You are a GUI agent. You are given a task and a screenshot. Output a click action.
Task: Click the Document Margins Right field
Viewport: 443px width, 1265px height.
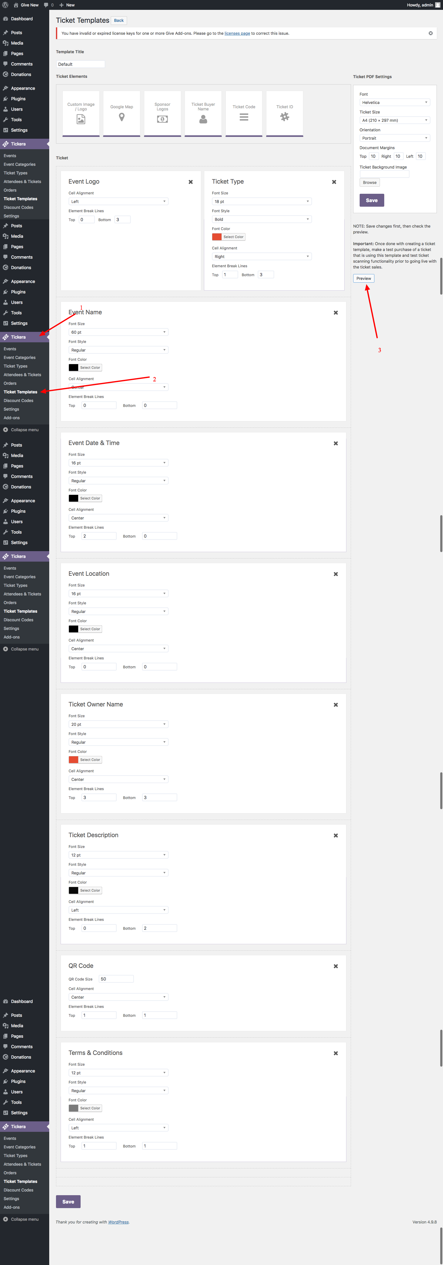point(398,156)
